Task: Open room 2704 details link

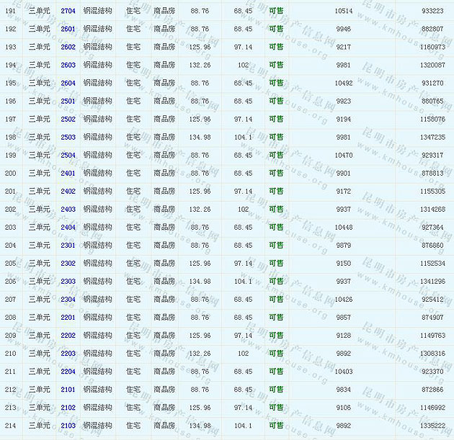Action: click(x=68, y=11)
